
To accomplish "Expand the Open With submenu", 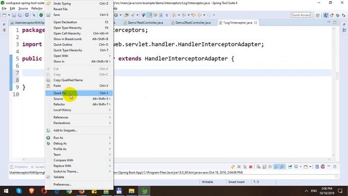I will pos(79,56).
